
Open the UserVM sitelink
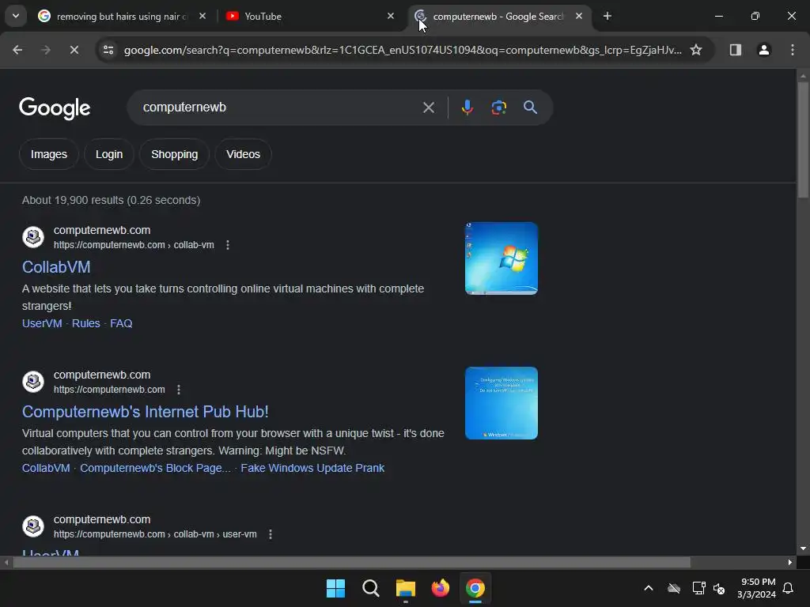point(42,323)
